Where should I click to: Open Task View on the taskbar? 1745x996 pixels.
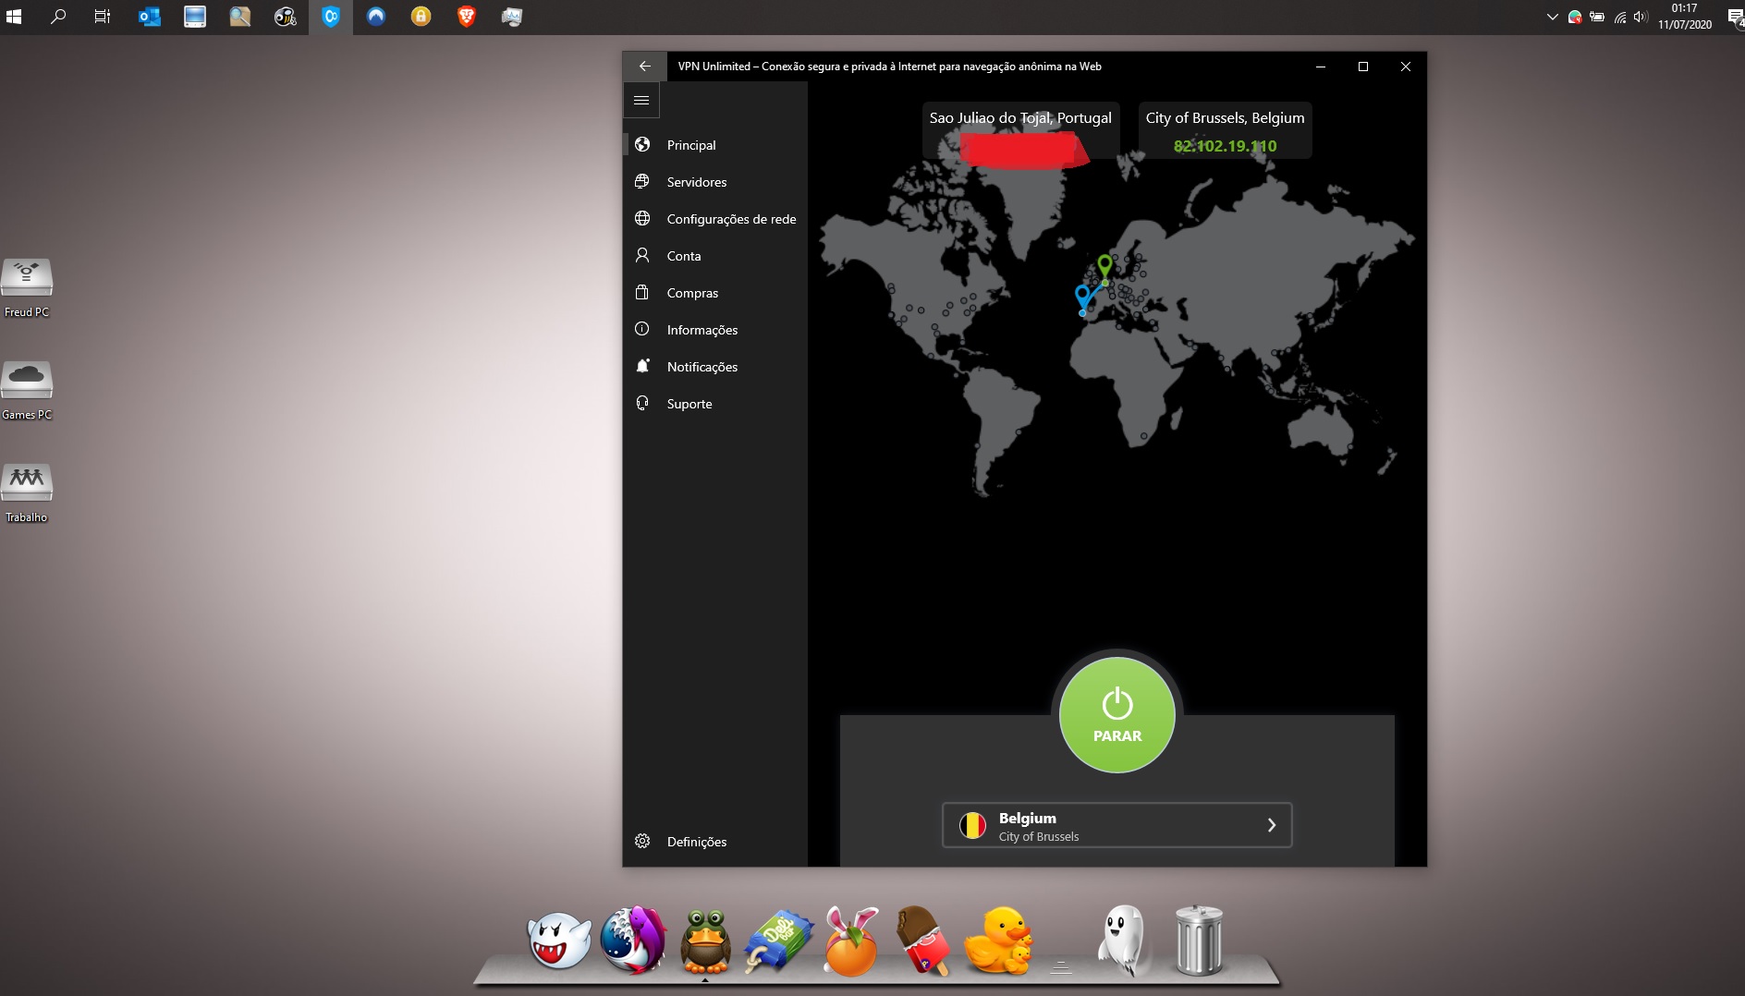point(103,17)
